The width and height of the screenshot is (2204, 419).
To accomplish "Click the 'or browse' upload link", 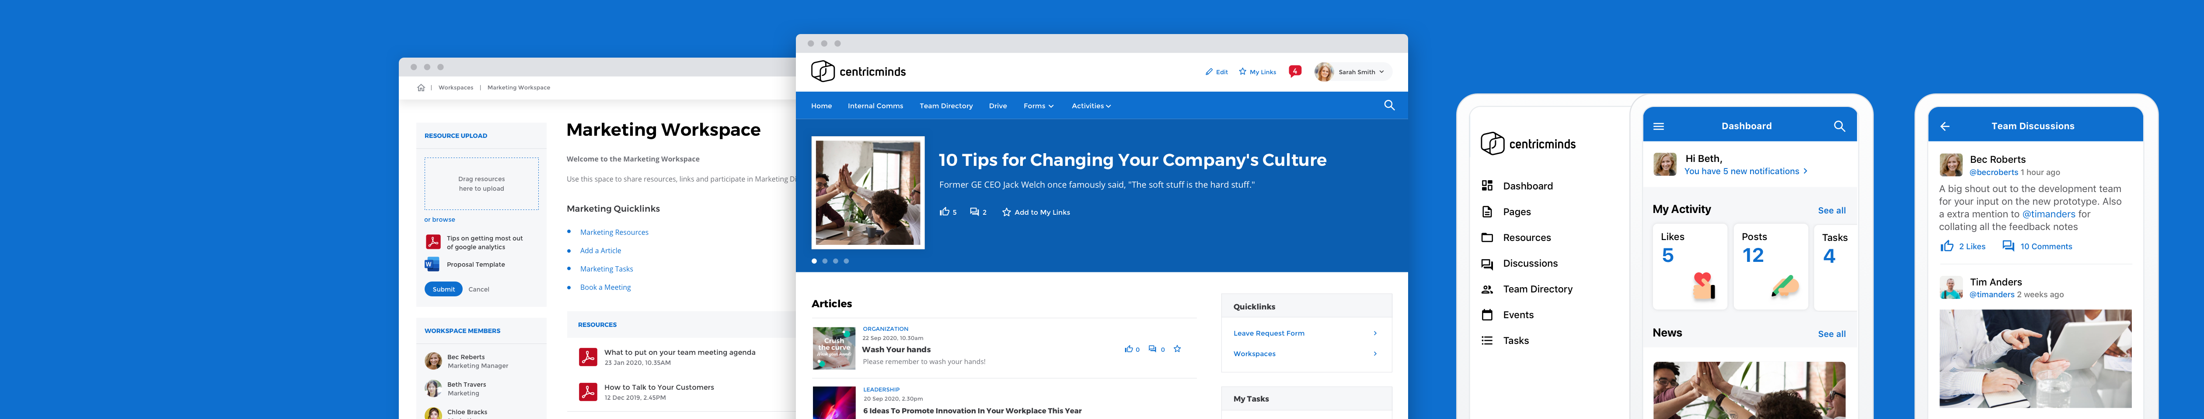I will pyautogui.click(x=440, y=219).
